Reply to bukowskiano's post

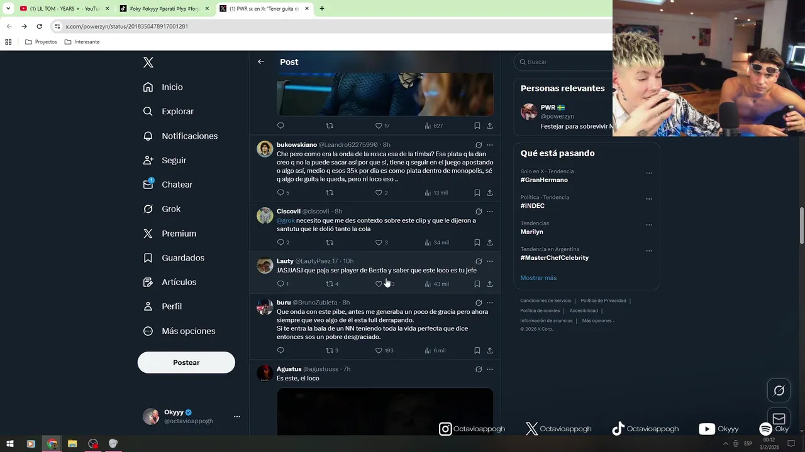point(280,193)
